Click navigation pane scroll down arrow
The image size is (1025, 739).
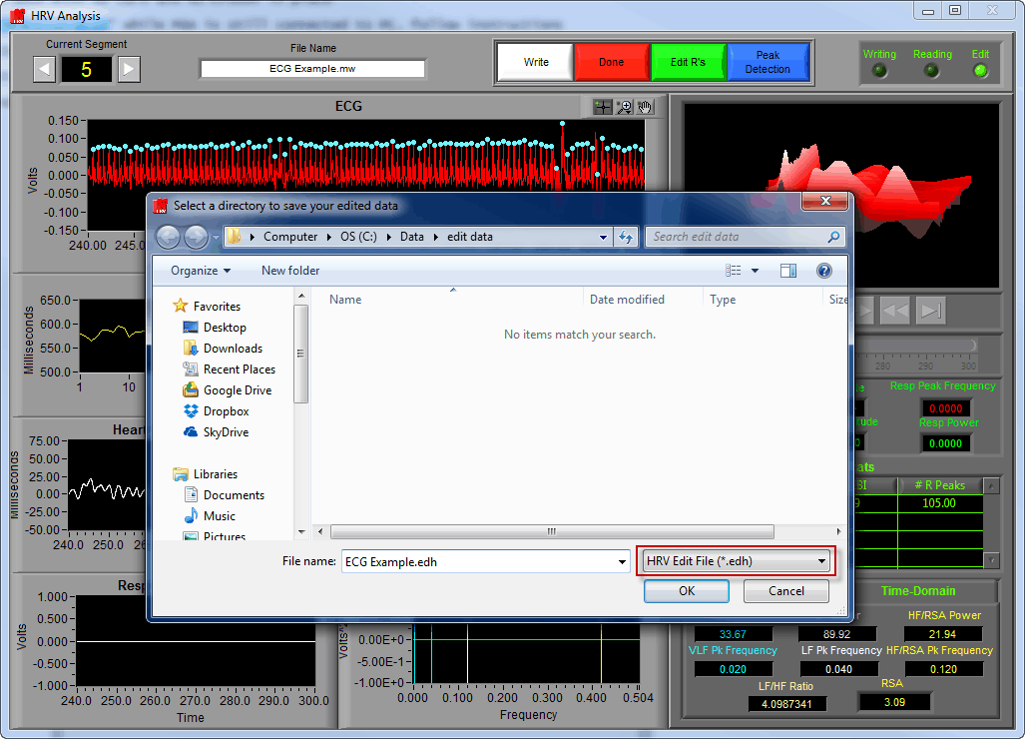(301, 531)
